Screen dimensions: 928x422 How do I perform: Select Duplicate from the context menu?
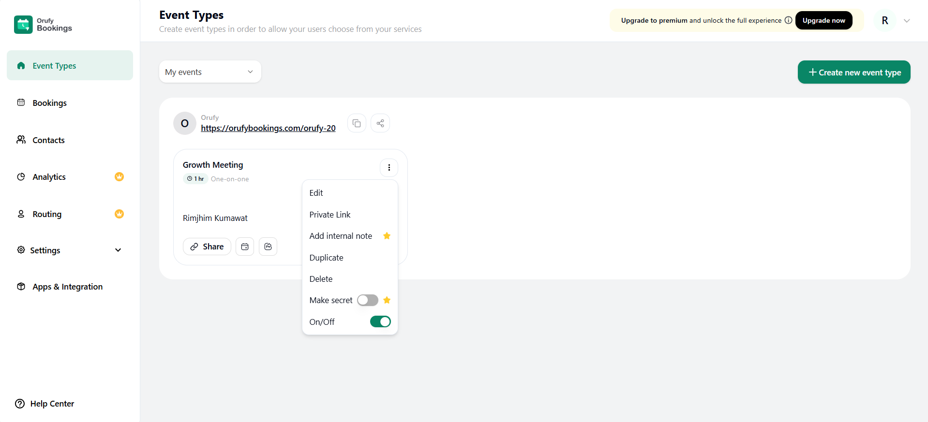327,258
